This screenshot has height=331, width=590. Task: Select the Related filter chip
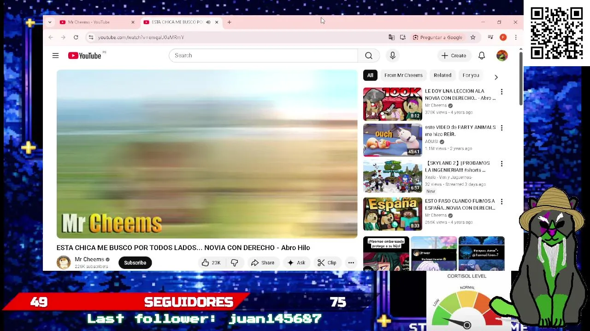pos(442,75)
